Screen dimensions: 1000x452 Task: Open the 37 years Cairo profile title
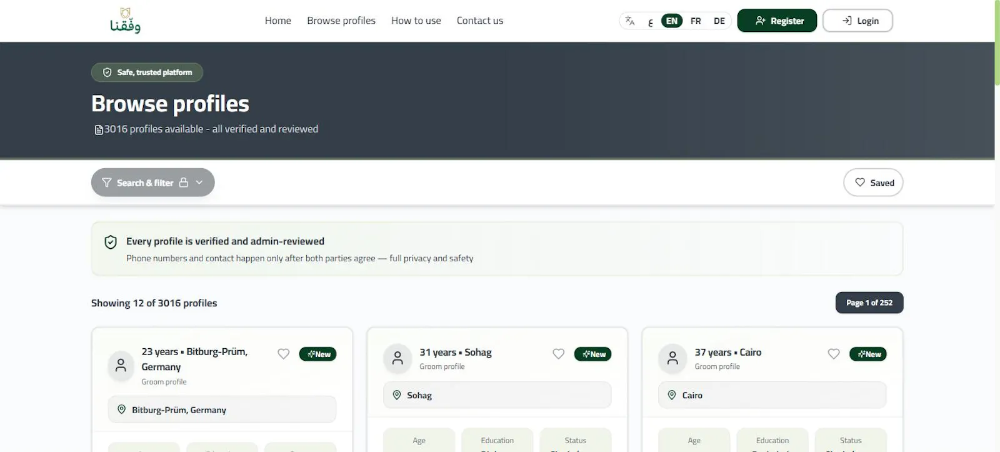pyautogui.click(x=728, y=353)
